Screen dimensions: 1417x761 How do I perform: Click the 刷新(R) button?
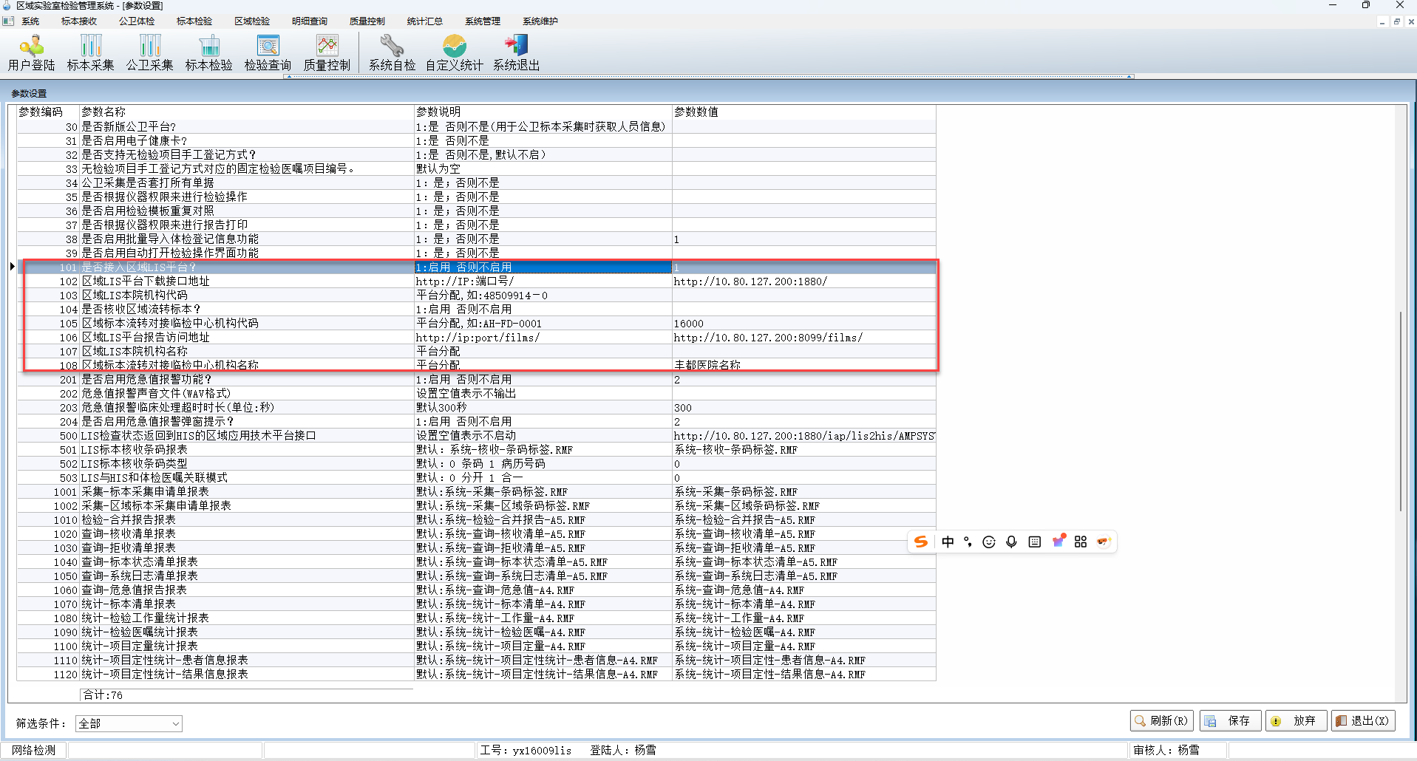[x=1162, y=721]
